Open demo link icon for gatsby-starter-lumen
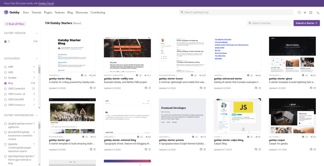The height and width of the screenshot is (166, 324). tap(205, 88)
